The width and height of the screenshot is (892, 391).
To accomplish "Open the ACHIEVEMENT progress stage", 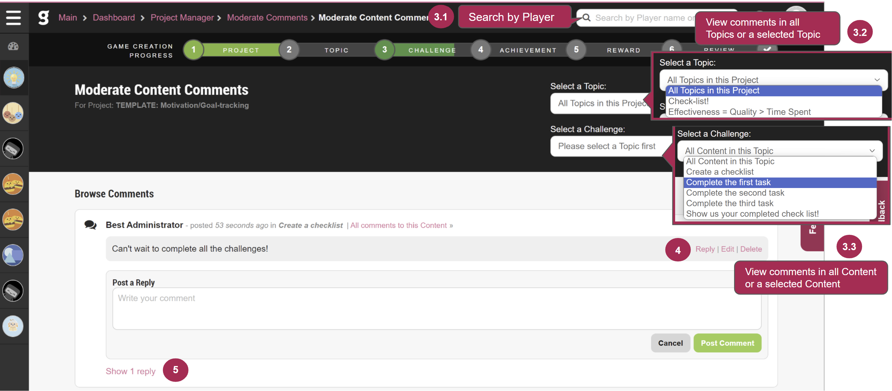I will point(528,50).
